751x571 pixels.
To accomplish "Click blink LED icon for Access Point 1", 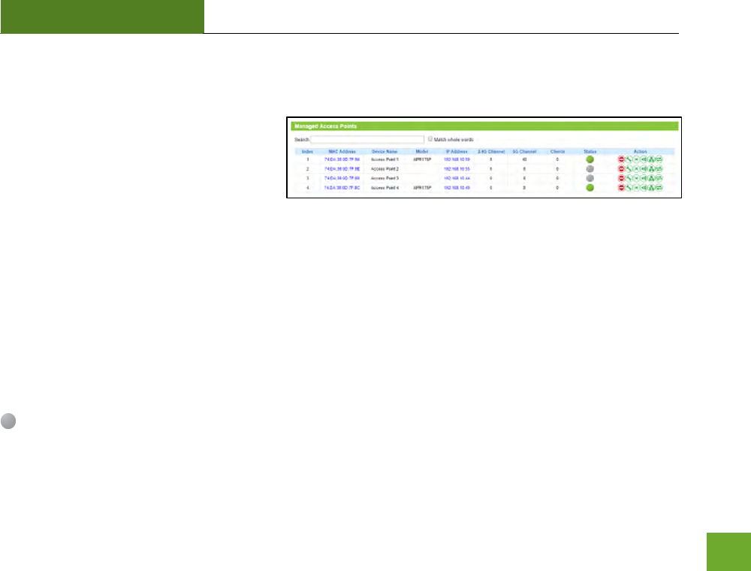I will [637, 159].
